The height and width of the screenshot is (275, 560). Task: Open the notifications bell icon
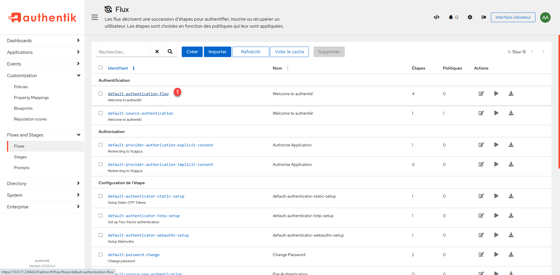[x=451, y=17]
